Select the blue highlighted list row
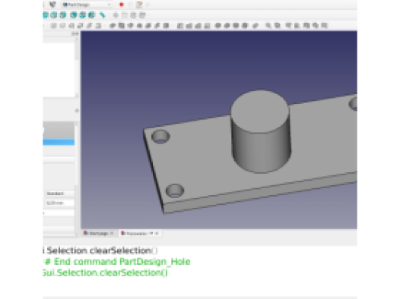The height and width of the screenshot is (299, 400). pos(59,142)
